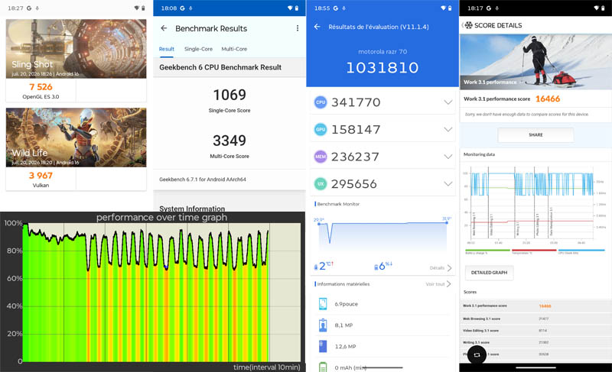Open the Wild Life benchmark thumbnail
The image size is (612, 372).
[x=76, y=137]
